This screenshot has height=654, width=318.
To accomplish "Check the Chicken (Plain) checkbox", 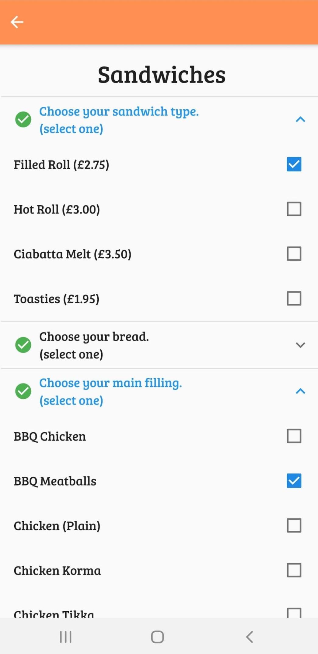I will coord(294,525).
